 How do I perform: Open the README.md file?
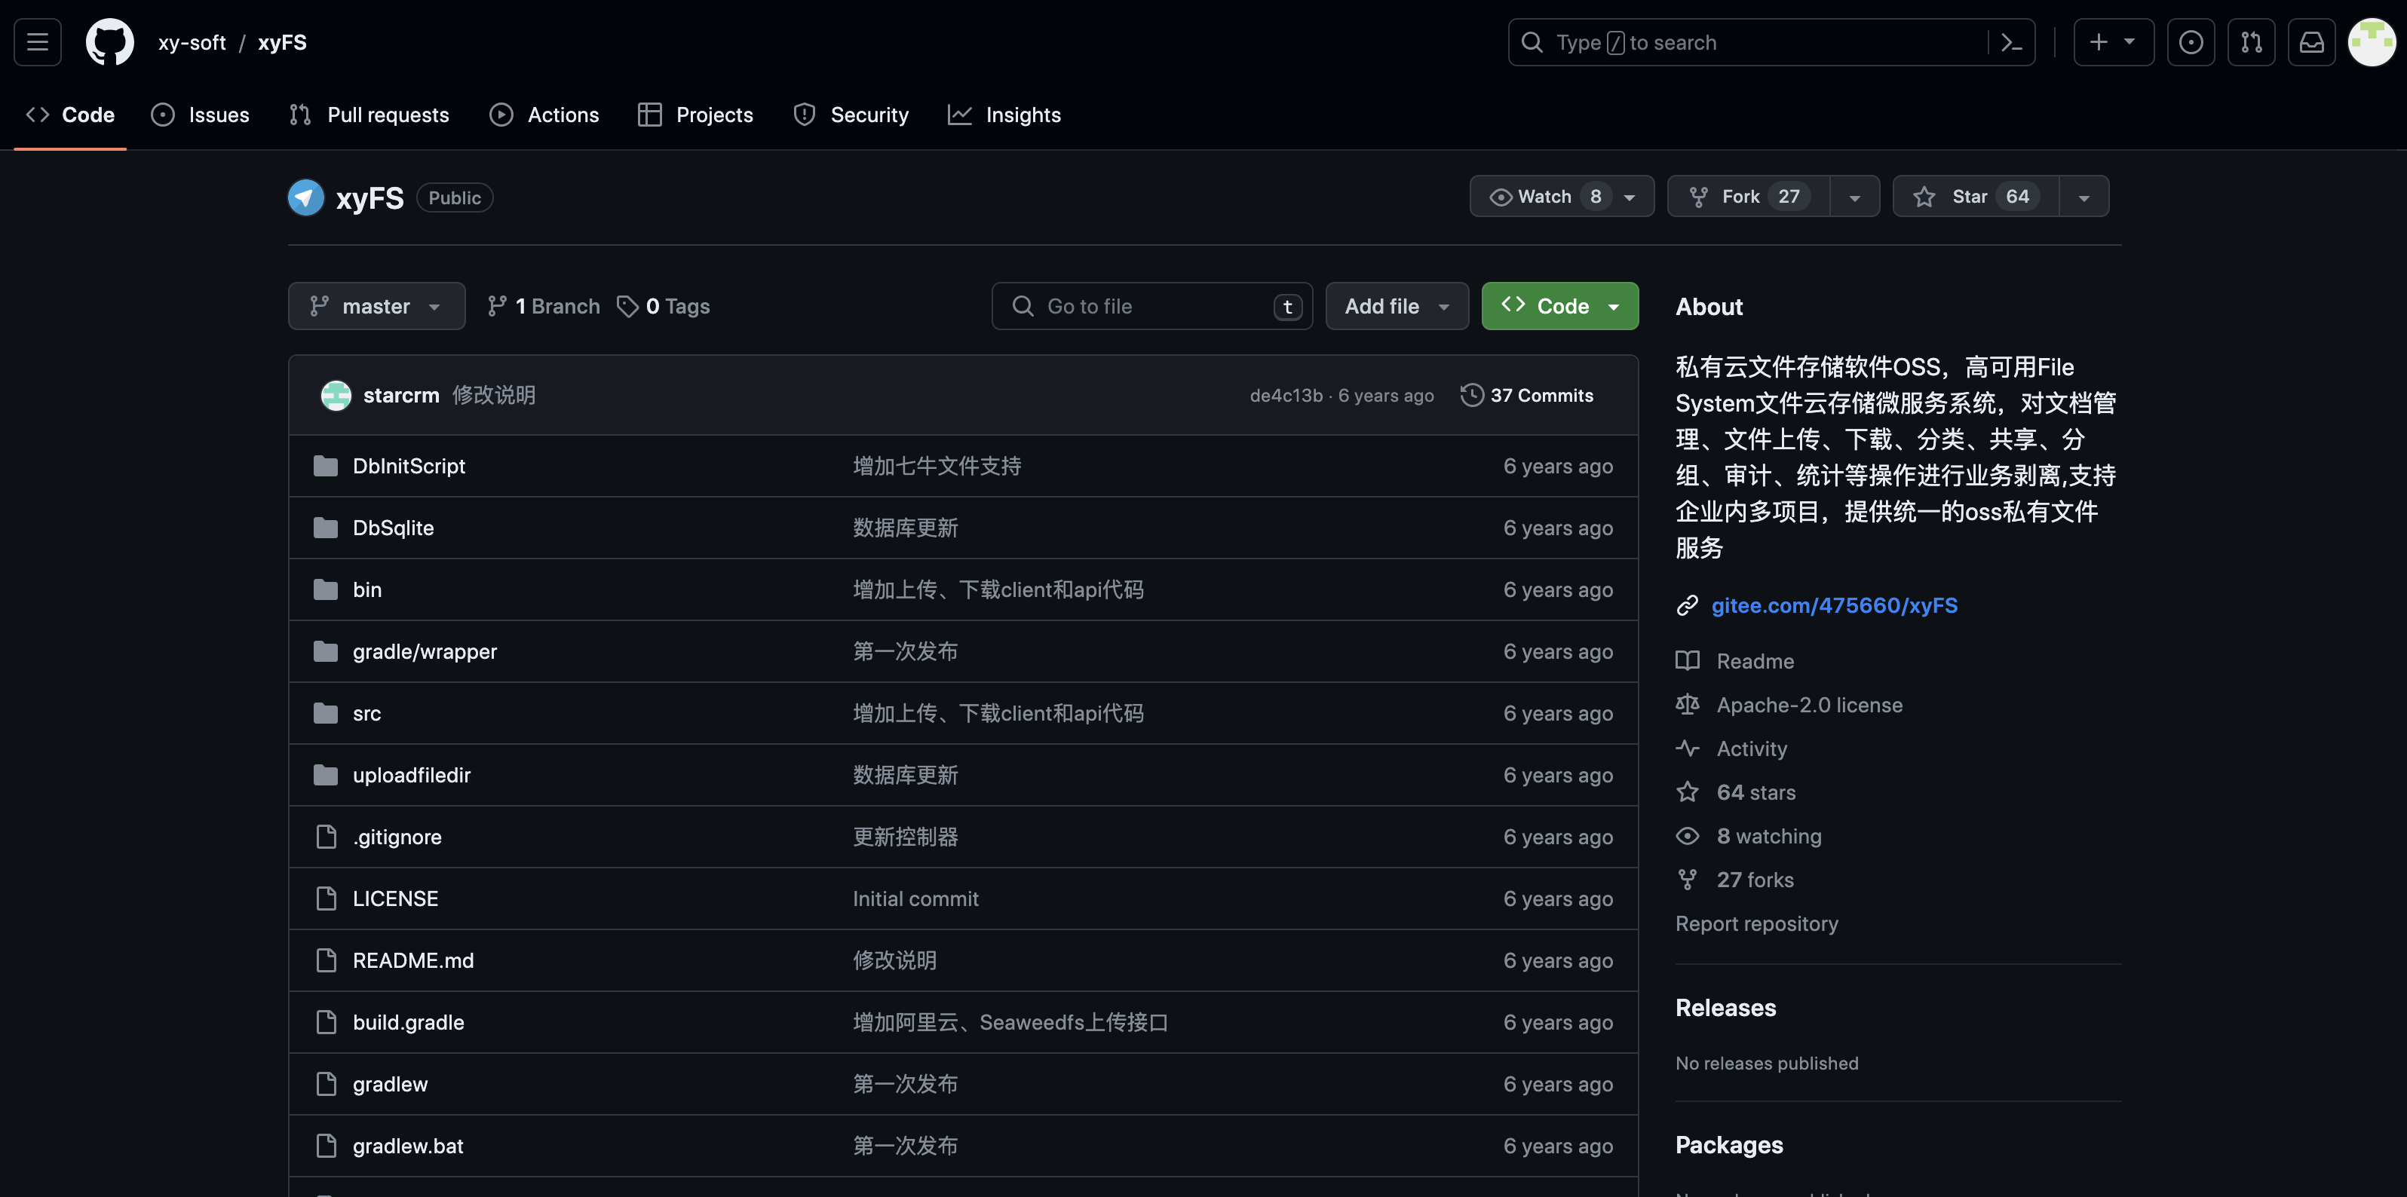(413, 961)
